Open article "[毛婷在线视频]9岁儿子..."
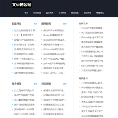Screen dimensions: 118x118 click(55, 95)
